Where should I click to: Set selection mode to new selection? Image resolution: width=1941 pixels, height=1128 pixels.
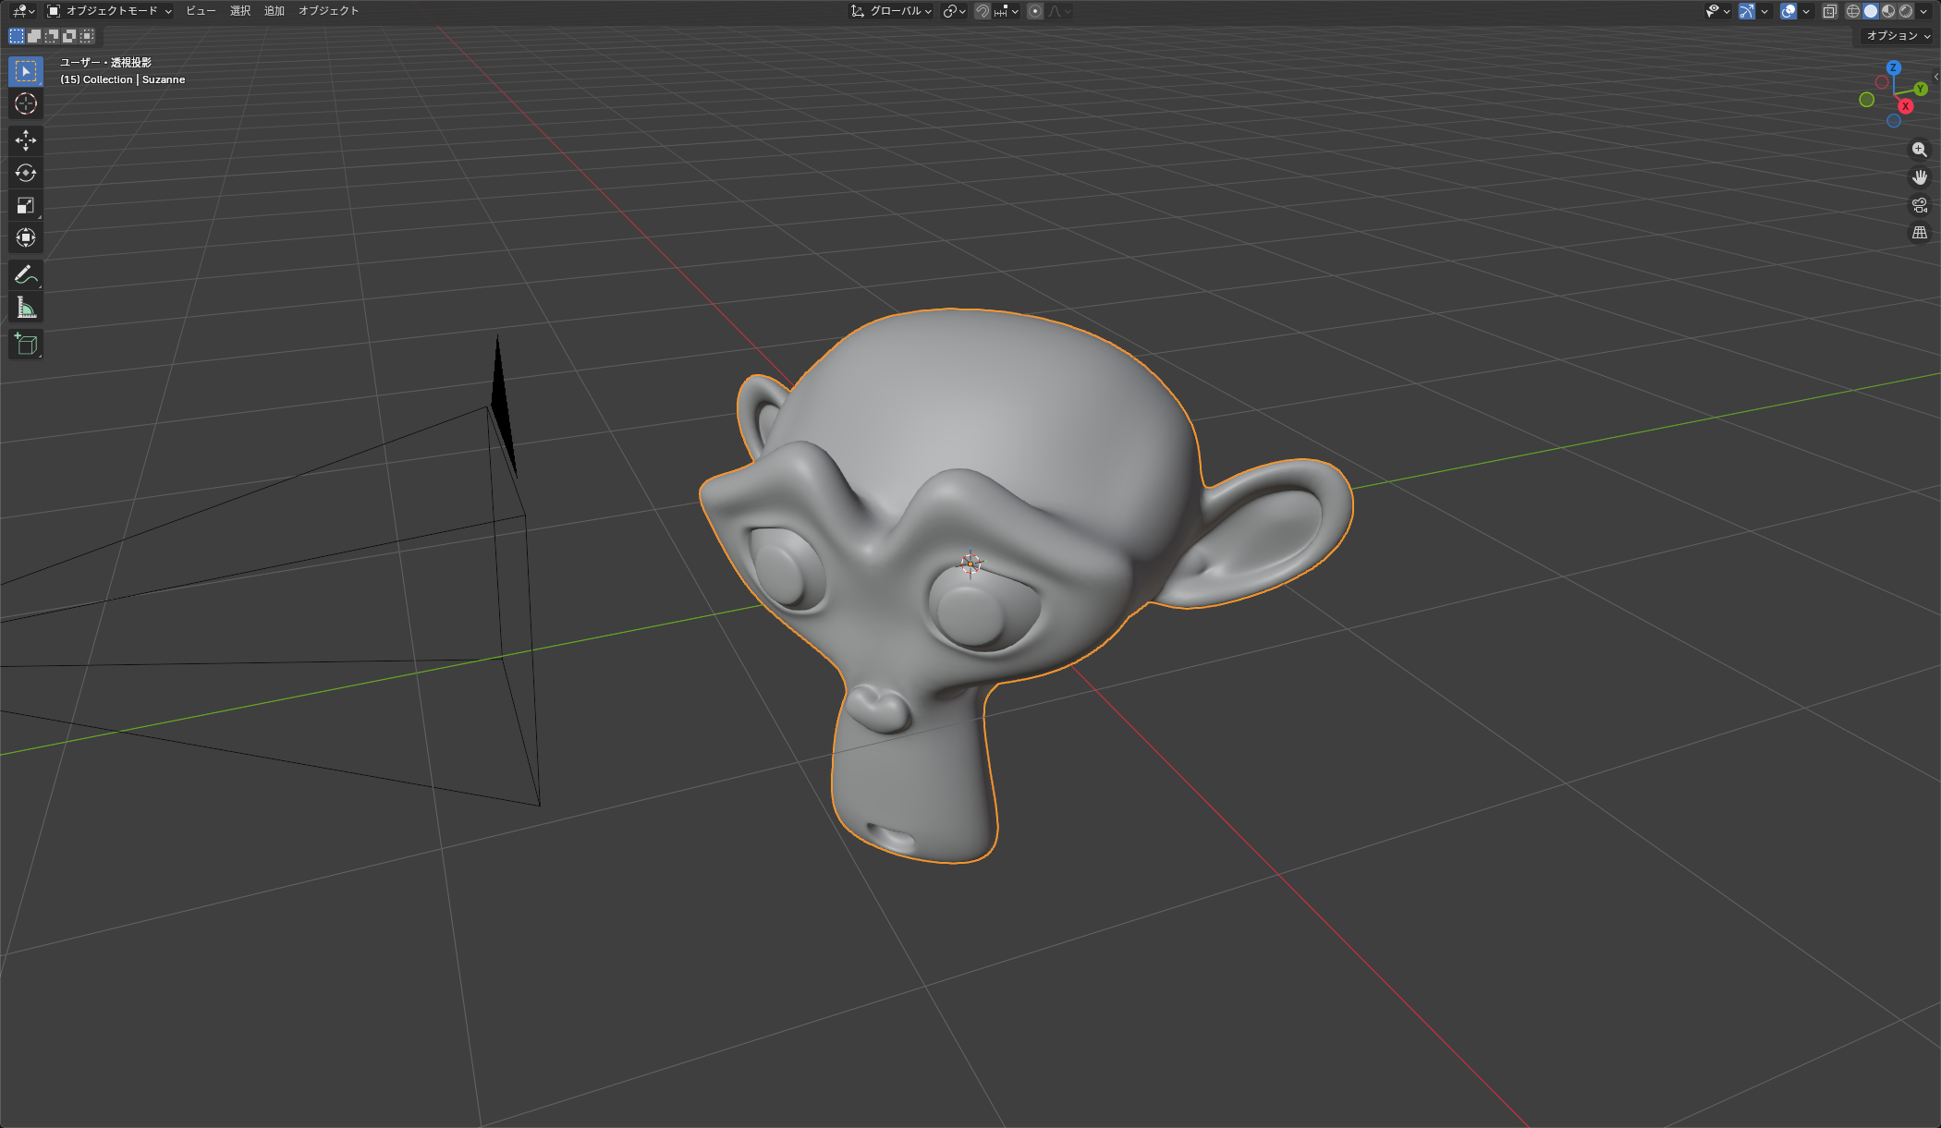[17, 36]
